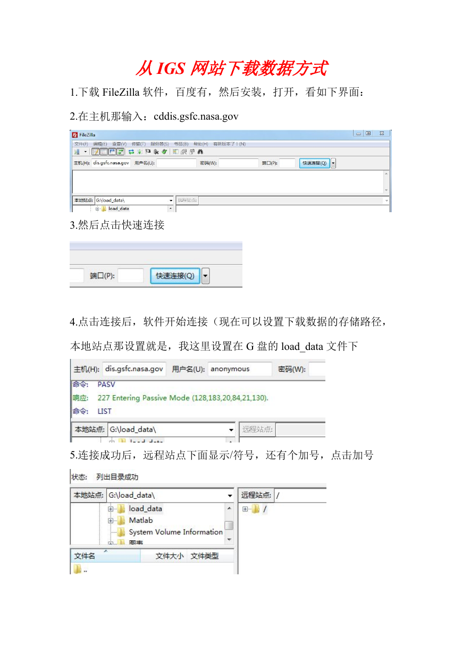
Task: Sort by the 文件类型 column header
Action: (211, 556)
